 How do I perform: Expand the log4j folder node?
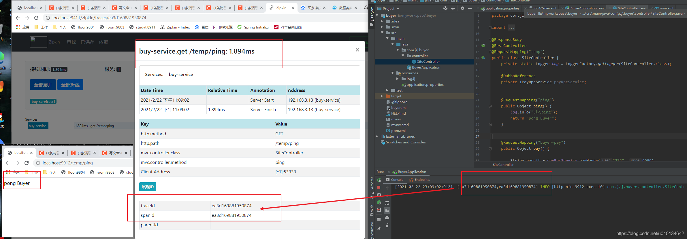point(398,79)
